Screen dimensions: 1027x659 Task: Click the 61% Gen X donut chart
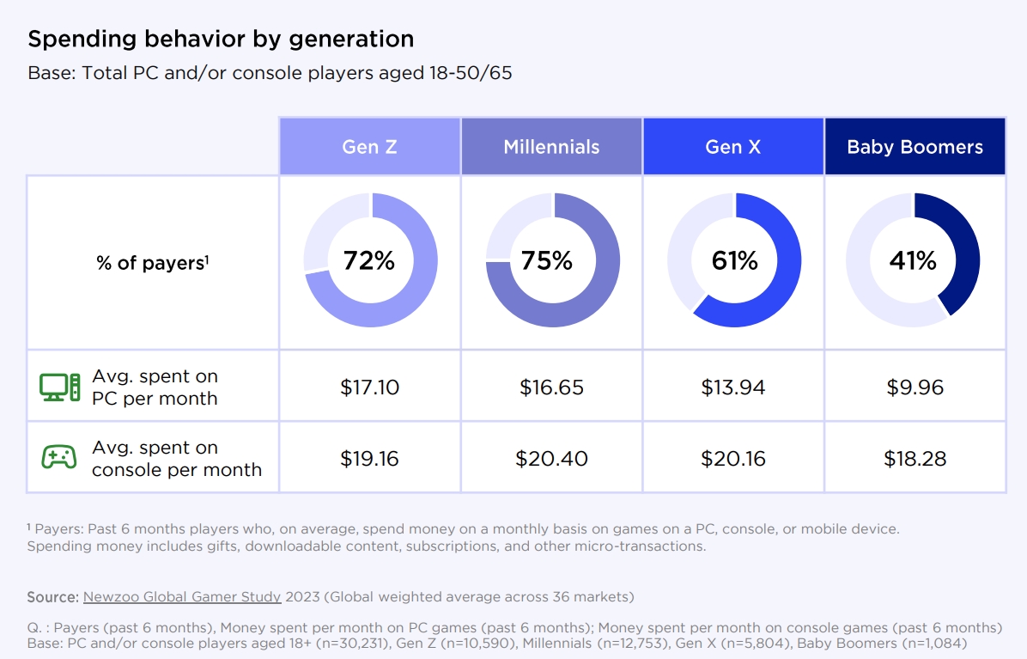pos(734,260)
